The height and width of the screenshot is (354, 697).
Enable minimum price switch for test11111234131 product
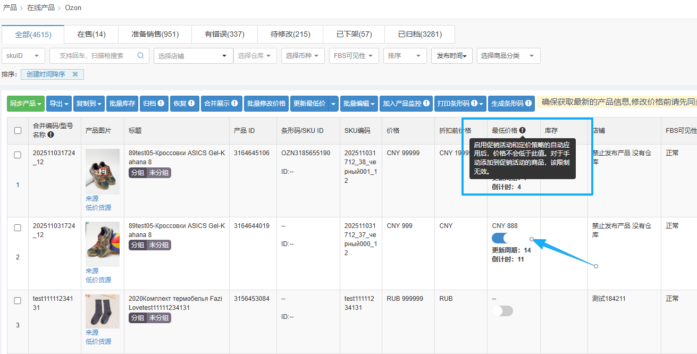coord(502,311)
